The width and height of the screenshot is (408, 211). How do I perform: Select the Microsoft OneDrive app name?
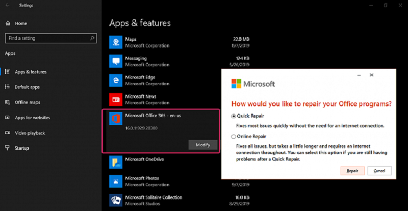click(x=144, y=159)
